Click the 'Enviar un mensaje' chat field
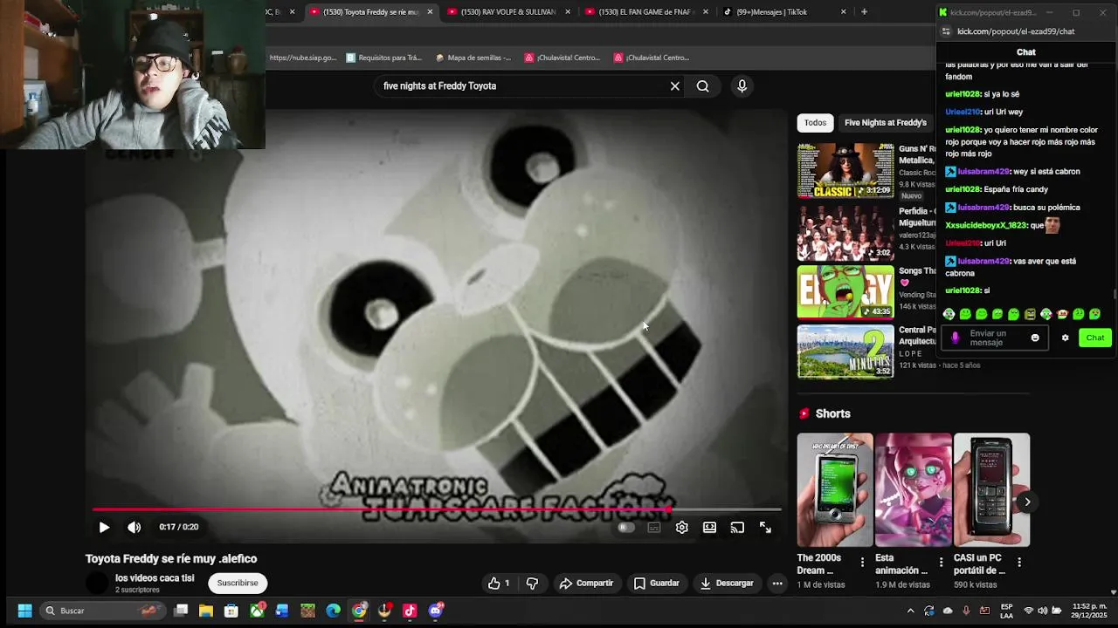The image size is (1118, 628). 996,338
